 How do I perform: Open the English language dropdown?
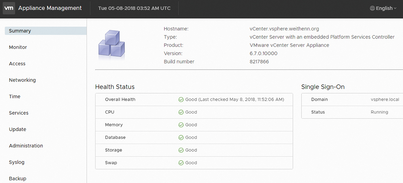coord(383,8)
